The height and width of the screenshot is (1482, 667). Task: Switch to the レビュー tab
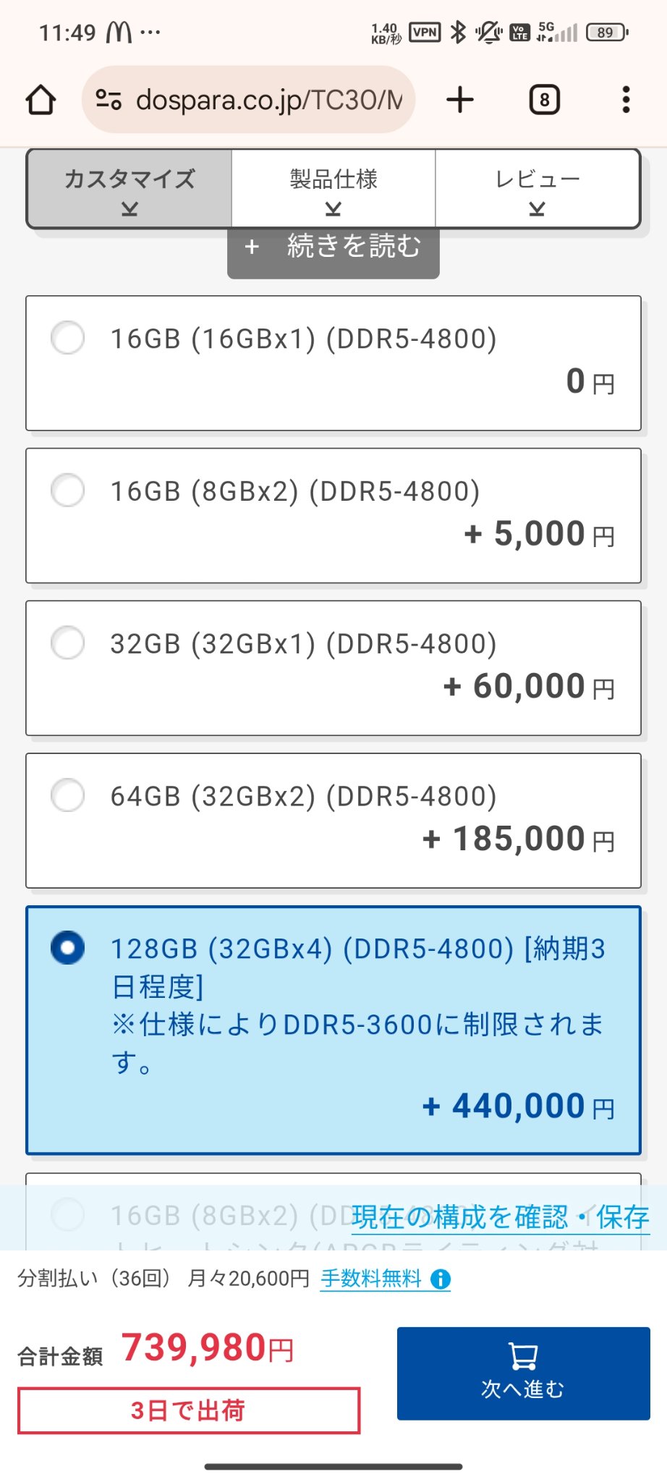point(538,188)
